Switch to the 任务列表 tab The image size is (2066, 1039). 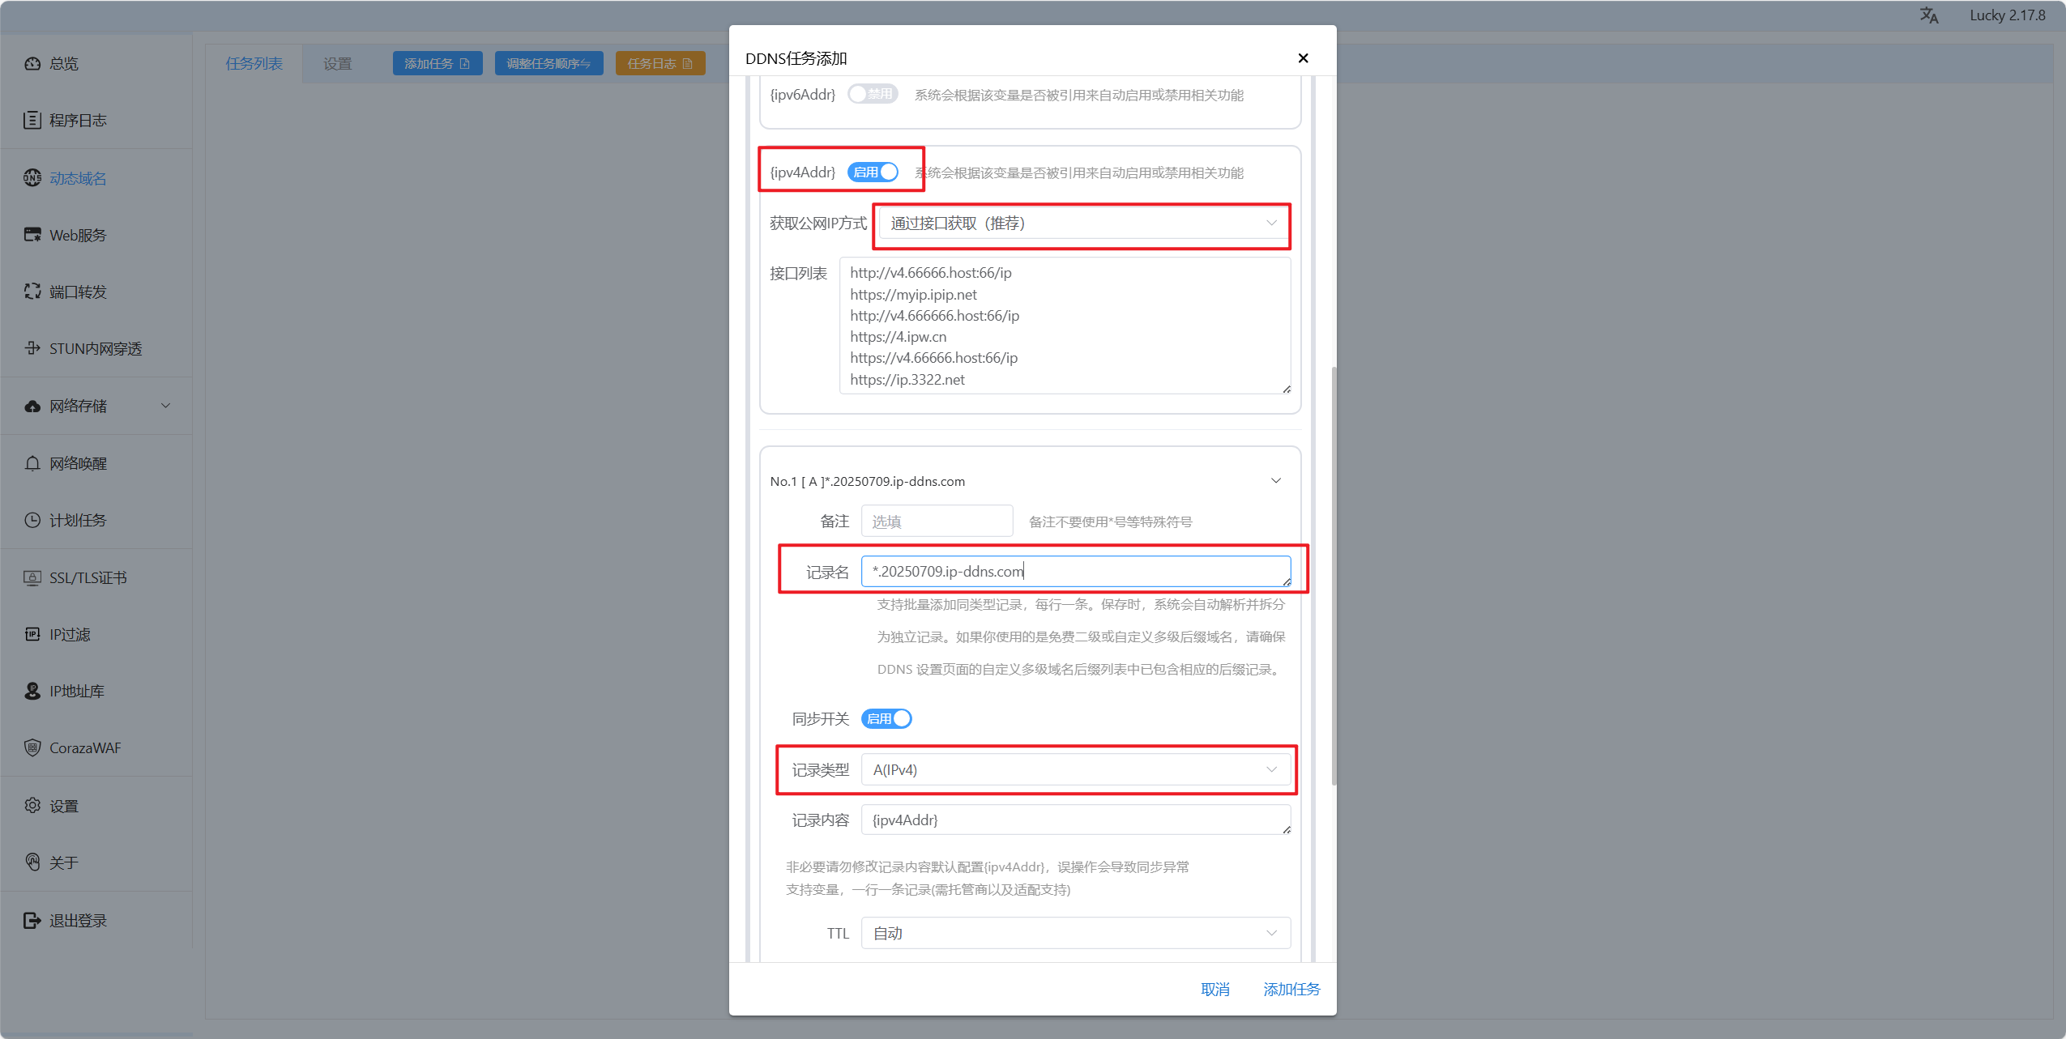[x=254, y=63]
